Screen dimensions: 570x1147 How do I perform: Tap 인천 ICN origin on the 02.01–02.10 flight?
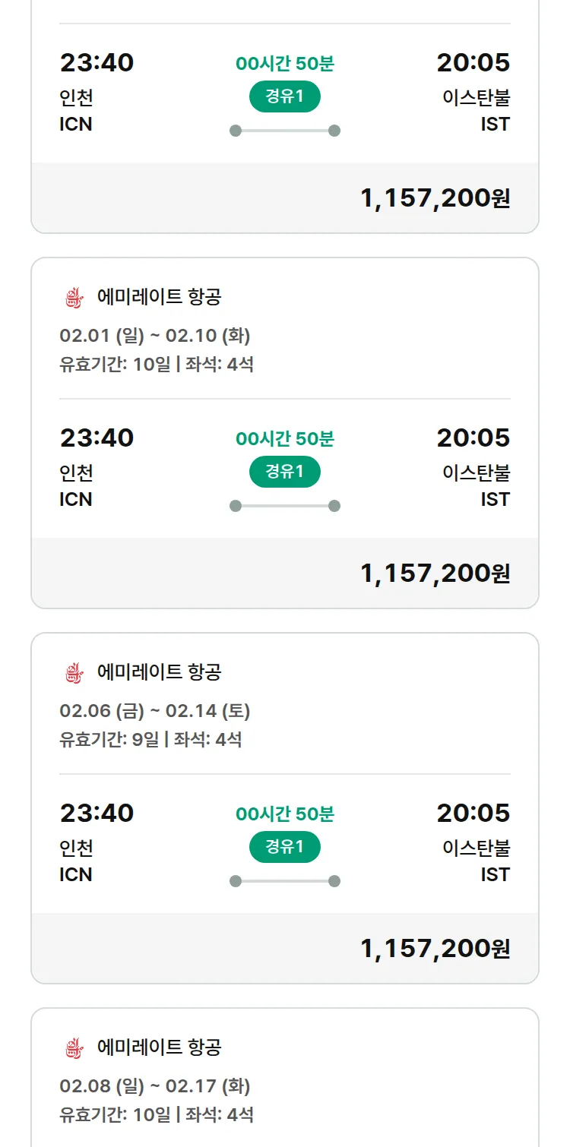point(76,486)
